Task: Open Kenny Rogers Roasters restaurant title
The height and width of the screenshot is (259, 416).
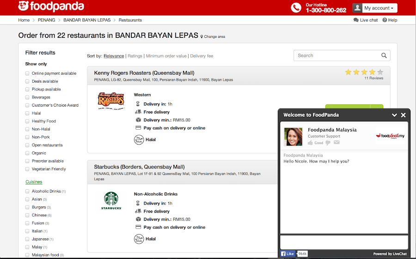Action: [144, 73]
